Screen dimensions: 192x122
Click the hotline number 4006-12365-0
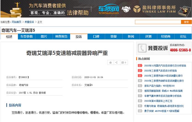(x=180, y=50)
